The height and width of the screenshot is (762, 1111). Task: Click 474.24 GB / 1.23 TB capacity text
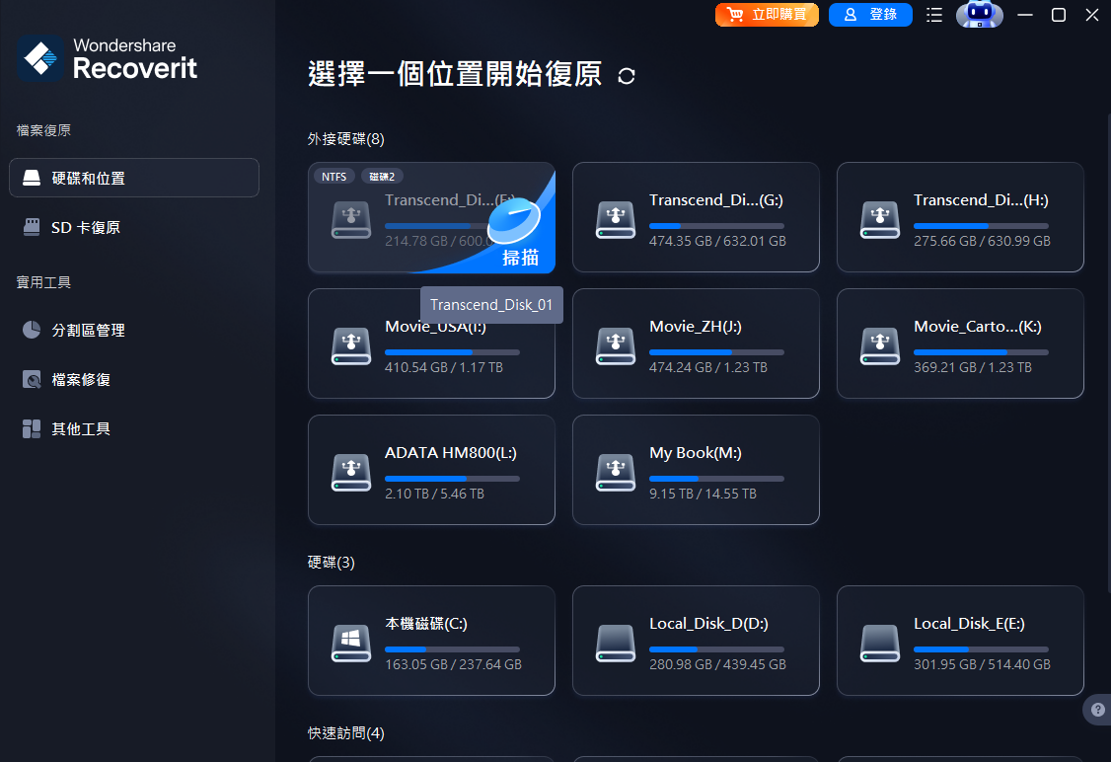pyautogui.click(x=707, y=367)
